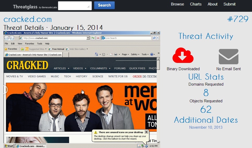This screenshot has width=252, height=148.
Task: Click the IE Back arrow button
Action: 7,38
